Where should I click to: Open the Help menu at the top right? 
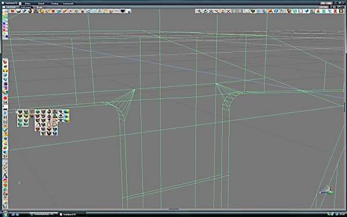pyautogui.click(x=329, y=3)
